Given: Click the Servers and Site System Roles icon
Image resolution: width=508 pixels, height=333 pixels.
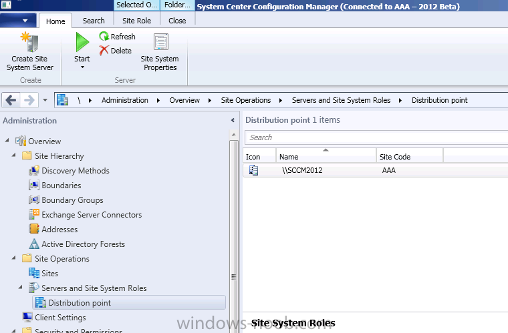Looking at the screenshot, I should [33, 288].
